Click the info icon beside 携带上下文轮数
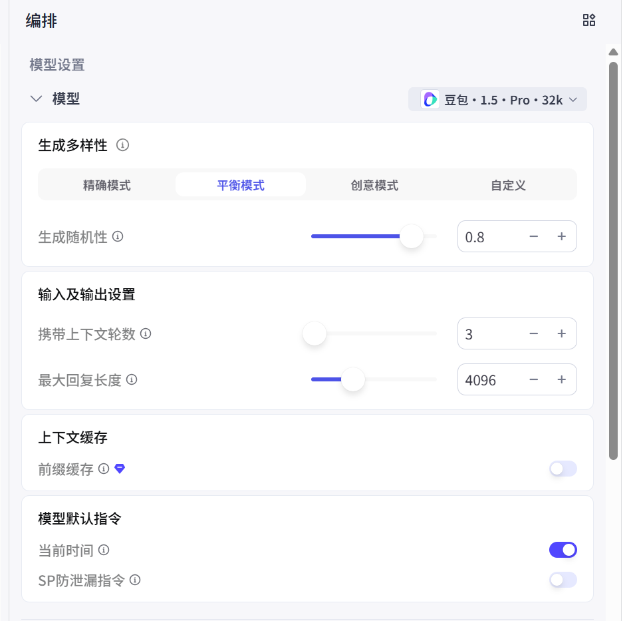Viewport: 633px width, 621px height. click(146, 333)
